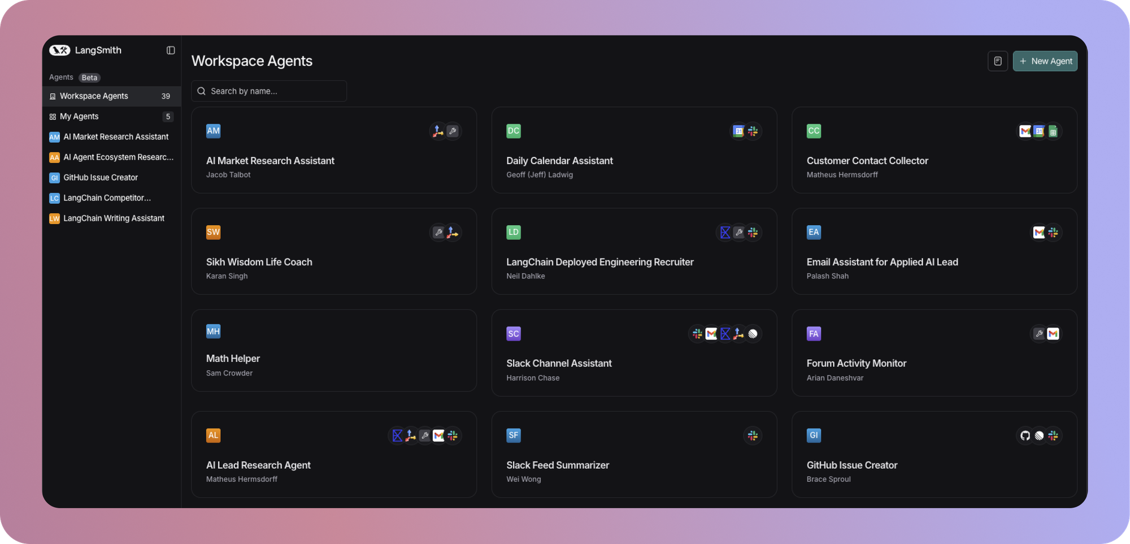The image size is (1130, 544).
Task: Click the clipboard icon beside New Agent
Action: 998,60
